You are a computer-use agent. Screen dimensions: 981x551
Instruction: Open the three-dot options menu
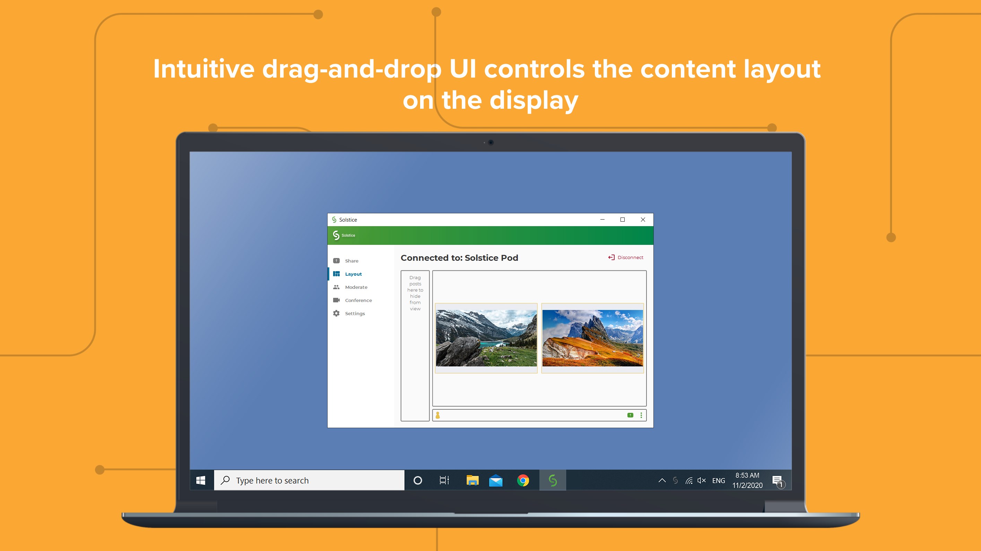pos(641,416)
